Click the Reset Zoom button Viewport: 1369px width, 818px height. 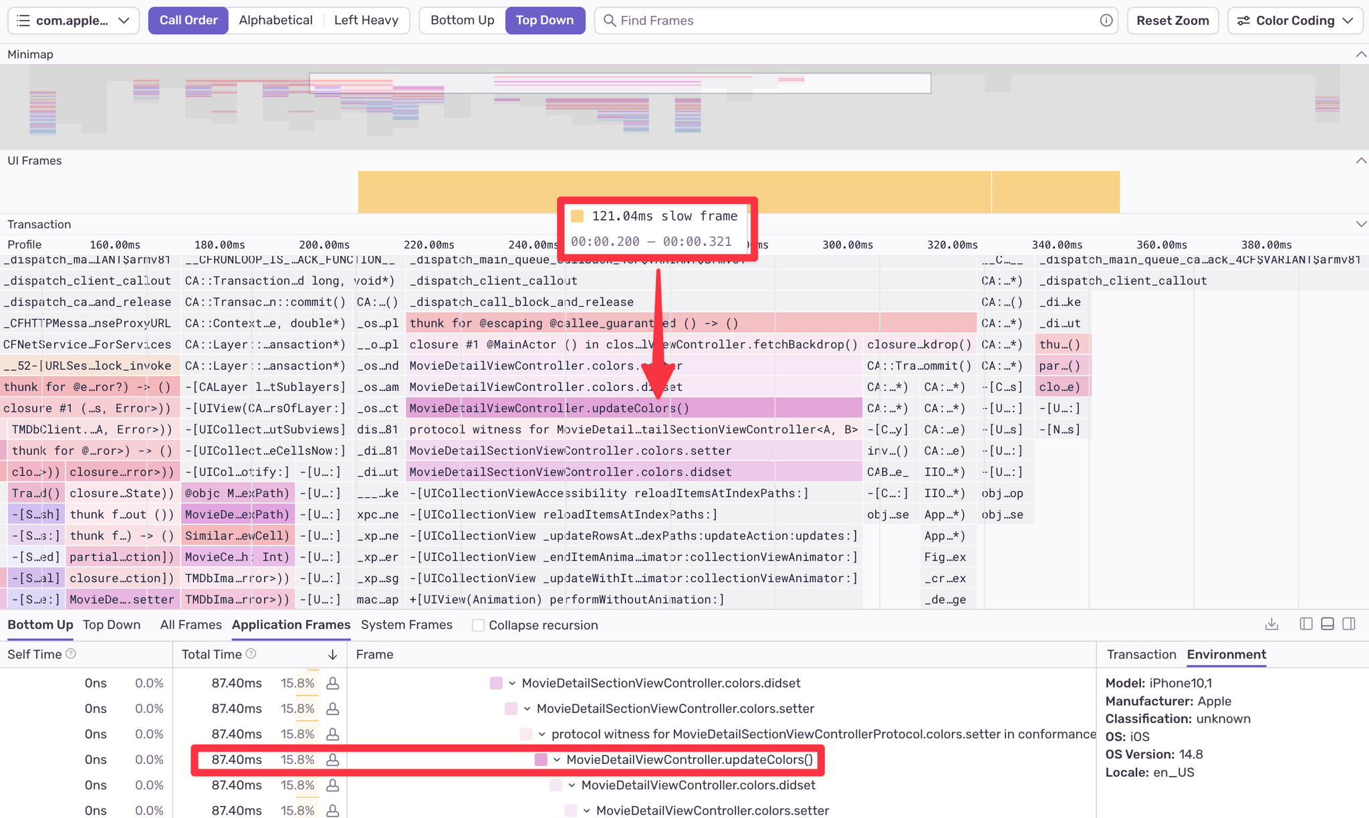1172,20
